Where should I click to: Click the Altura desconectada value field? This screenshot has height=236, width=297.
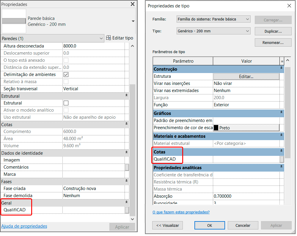93,46
